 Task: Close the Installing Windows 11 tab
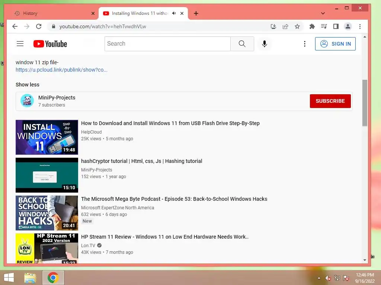click(x=182, y=13)
